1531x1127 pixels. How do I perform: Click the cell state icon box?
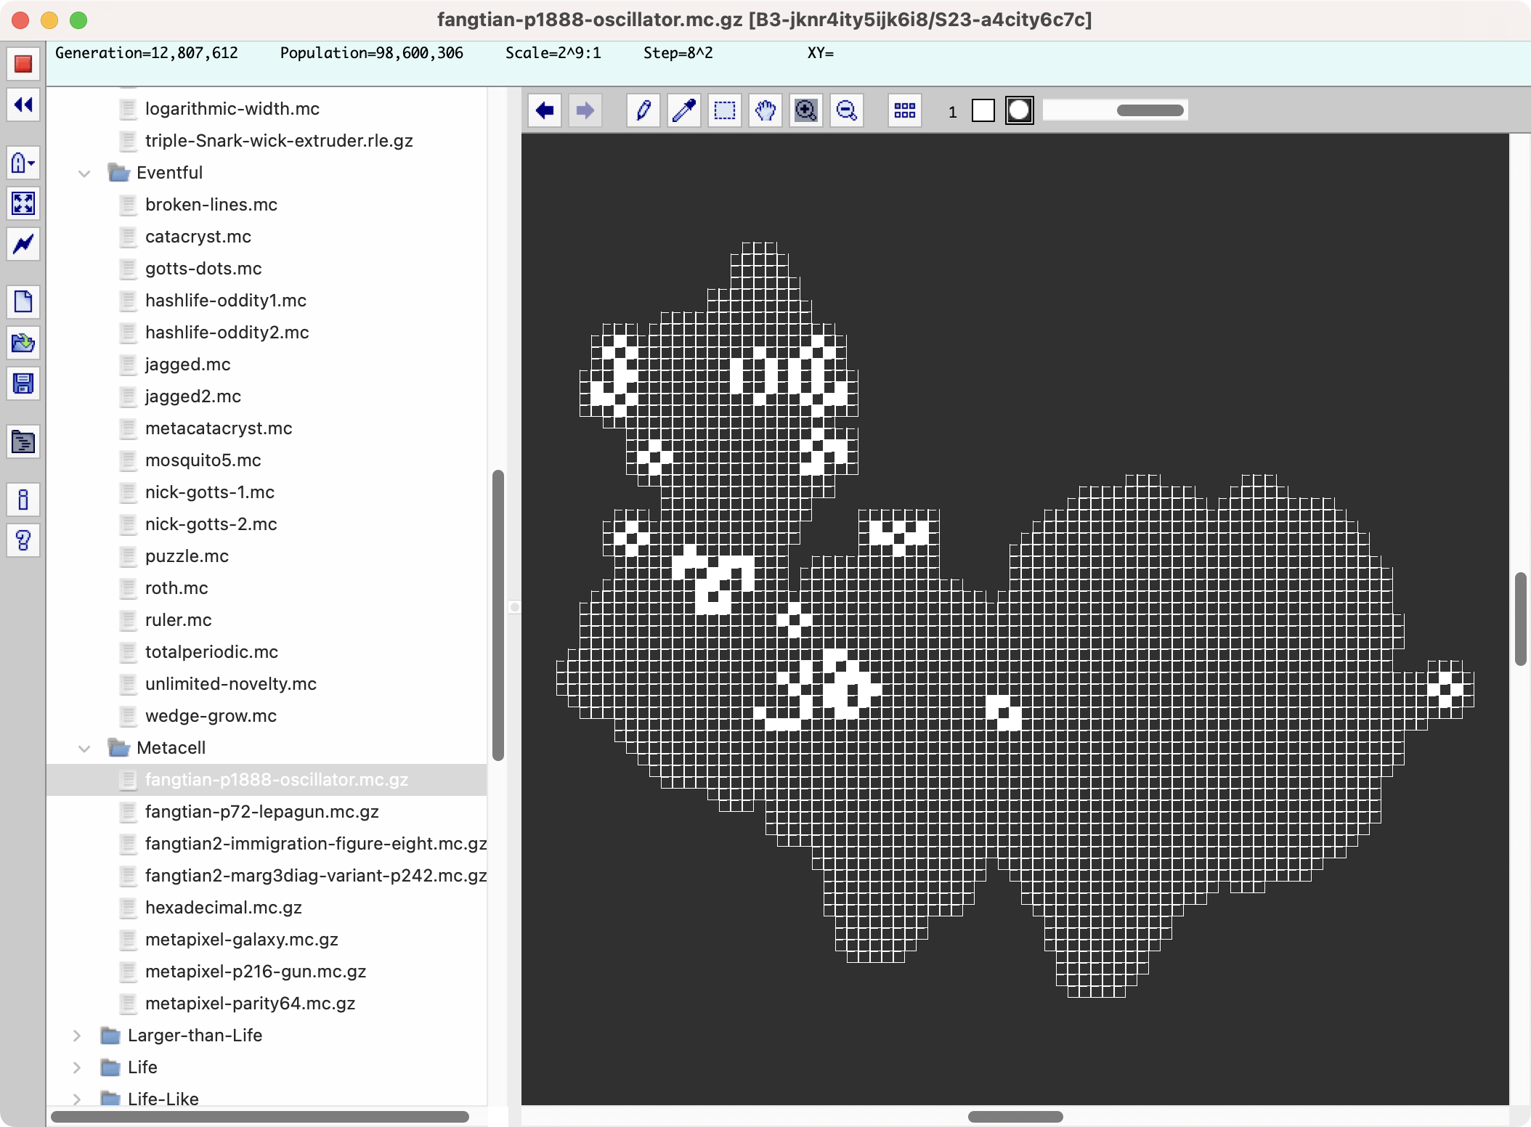click(1020, 110)
